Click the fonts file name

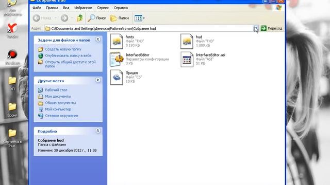click(x=129, y=37)
